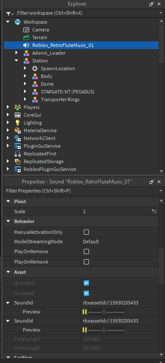
Task: Expand the NetworkClient node
Action: (8, 138)
